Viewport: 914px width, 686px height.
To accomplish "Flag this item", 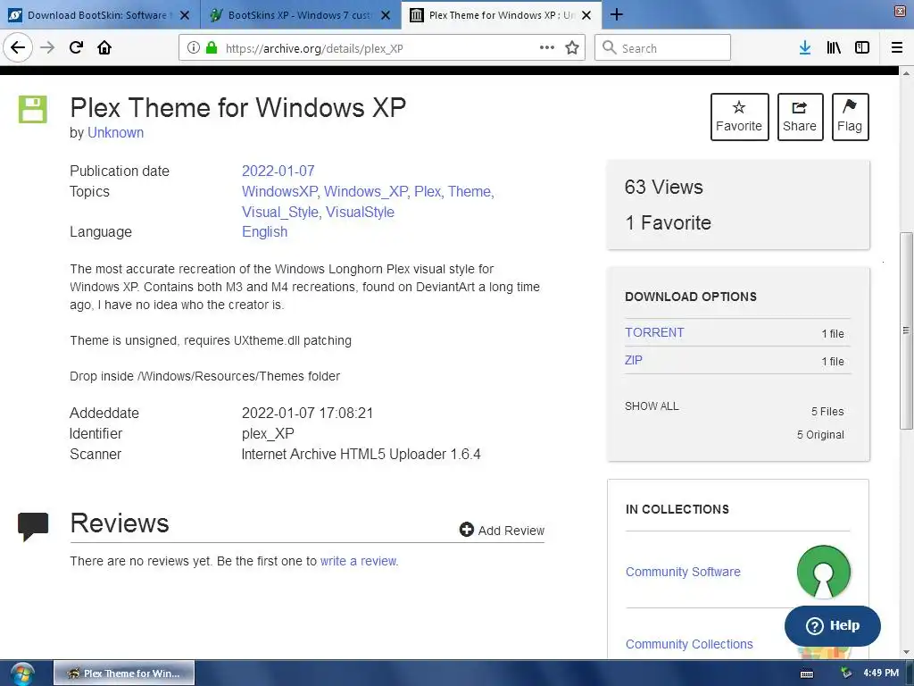I will (x=850, y=117).
